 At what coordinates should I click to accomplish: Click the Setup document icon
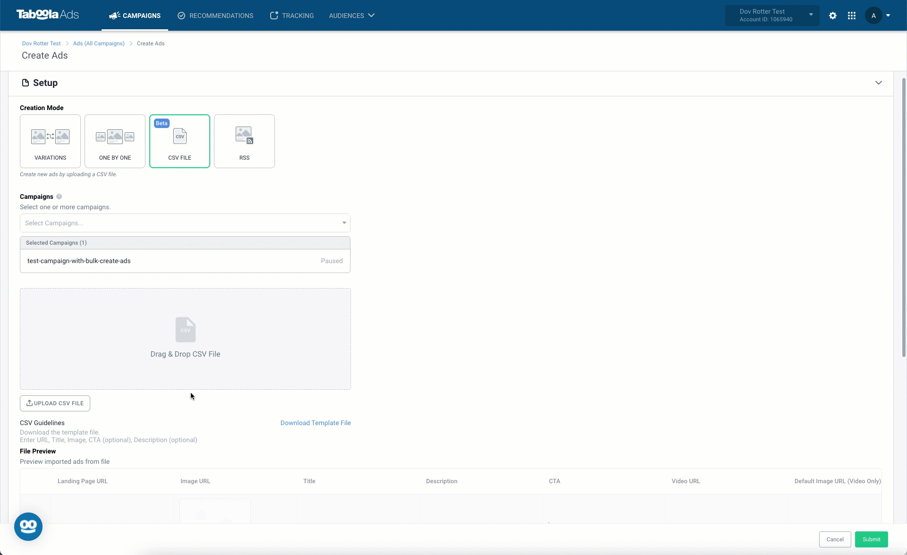pyautogui.click(x=26, y=83)
